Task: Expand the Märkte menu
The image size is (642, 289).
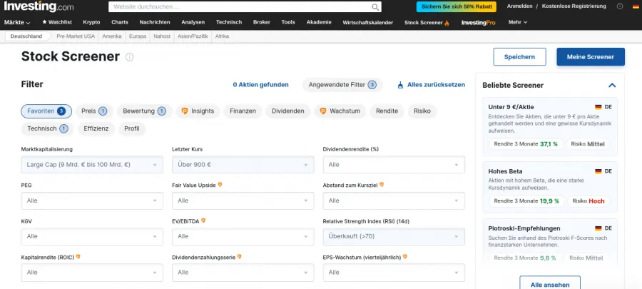Action: [x=17, y=23]
